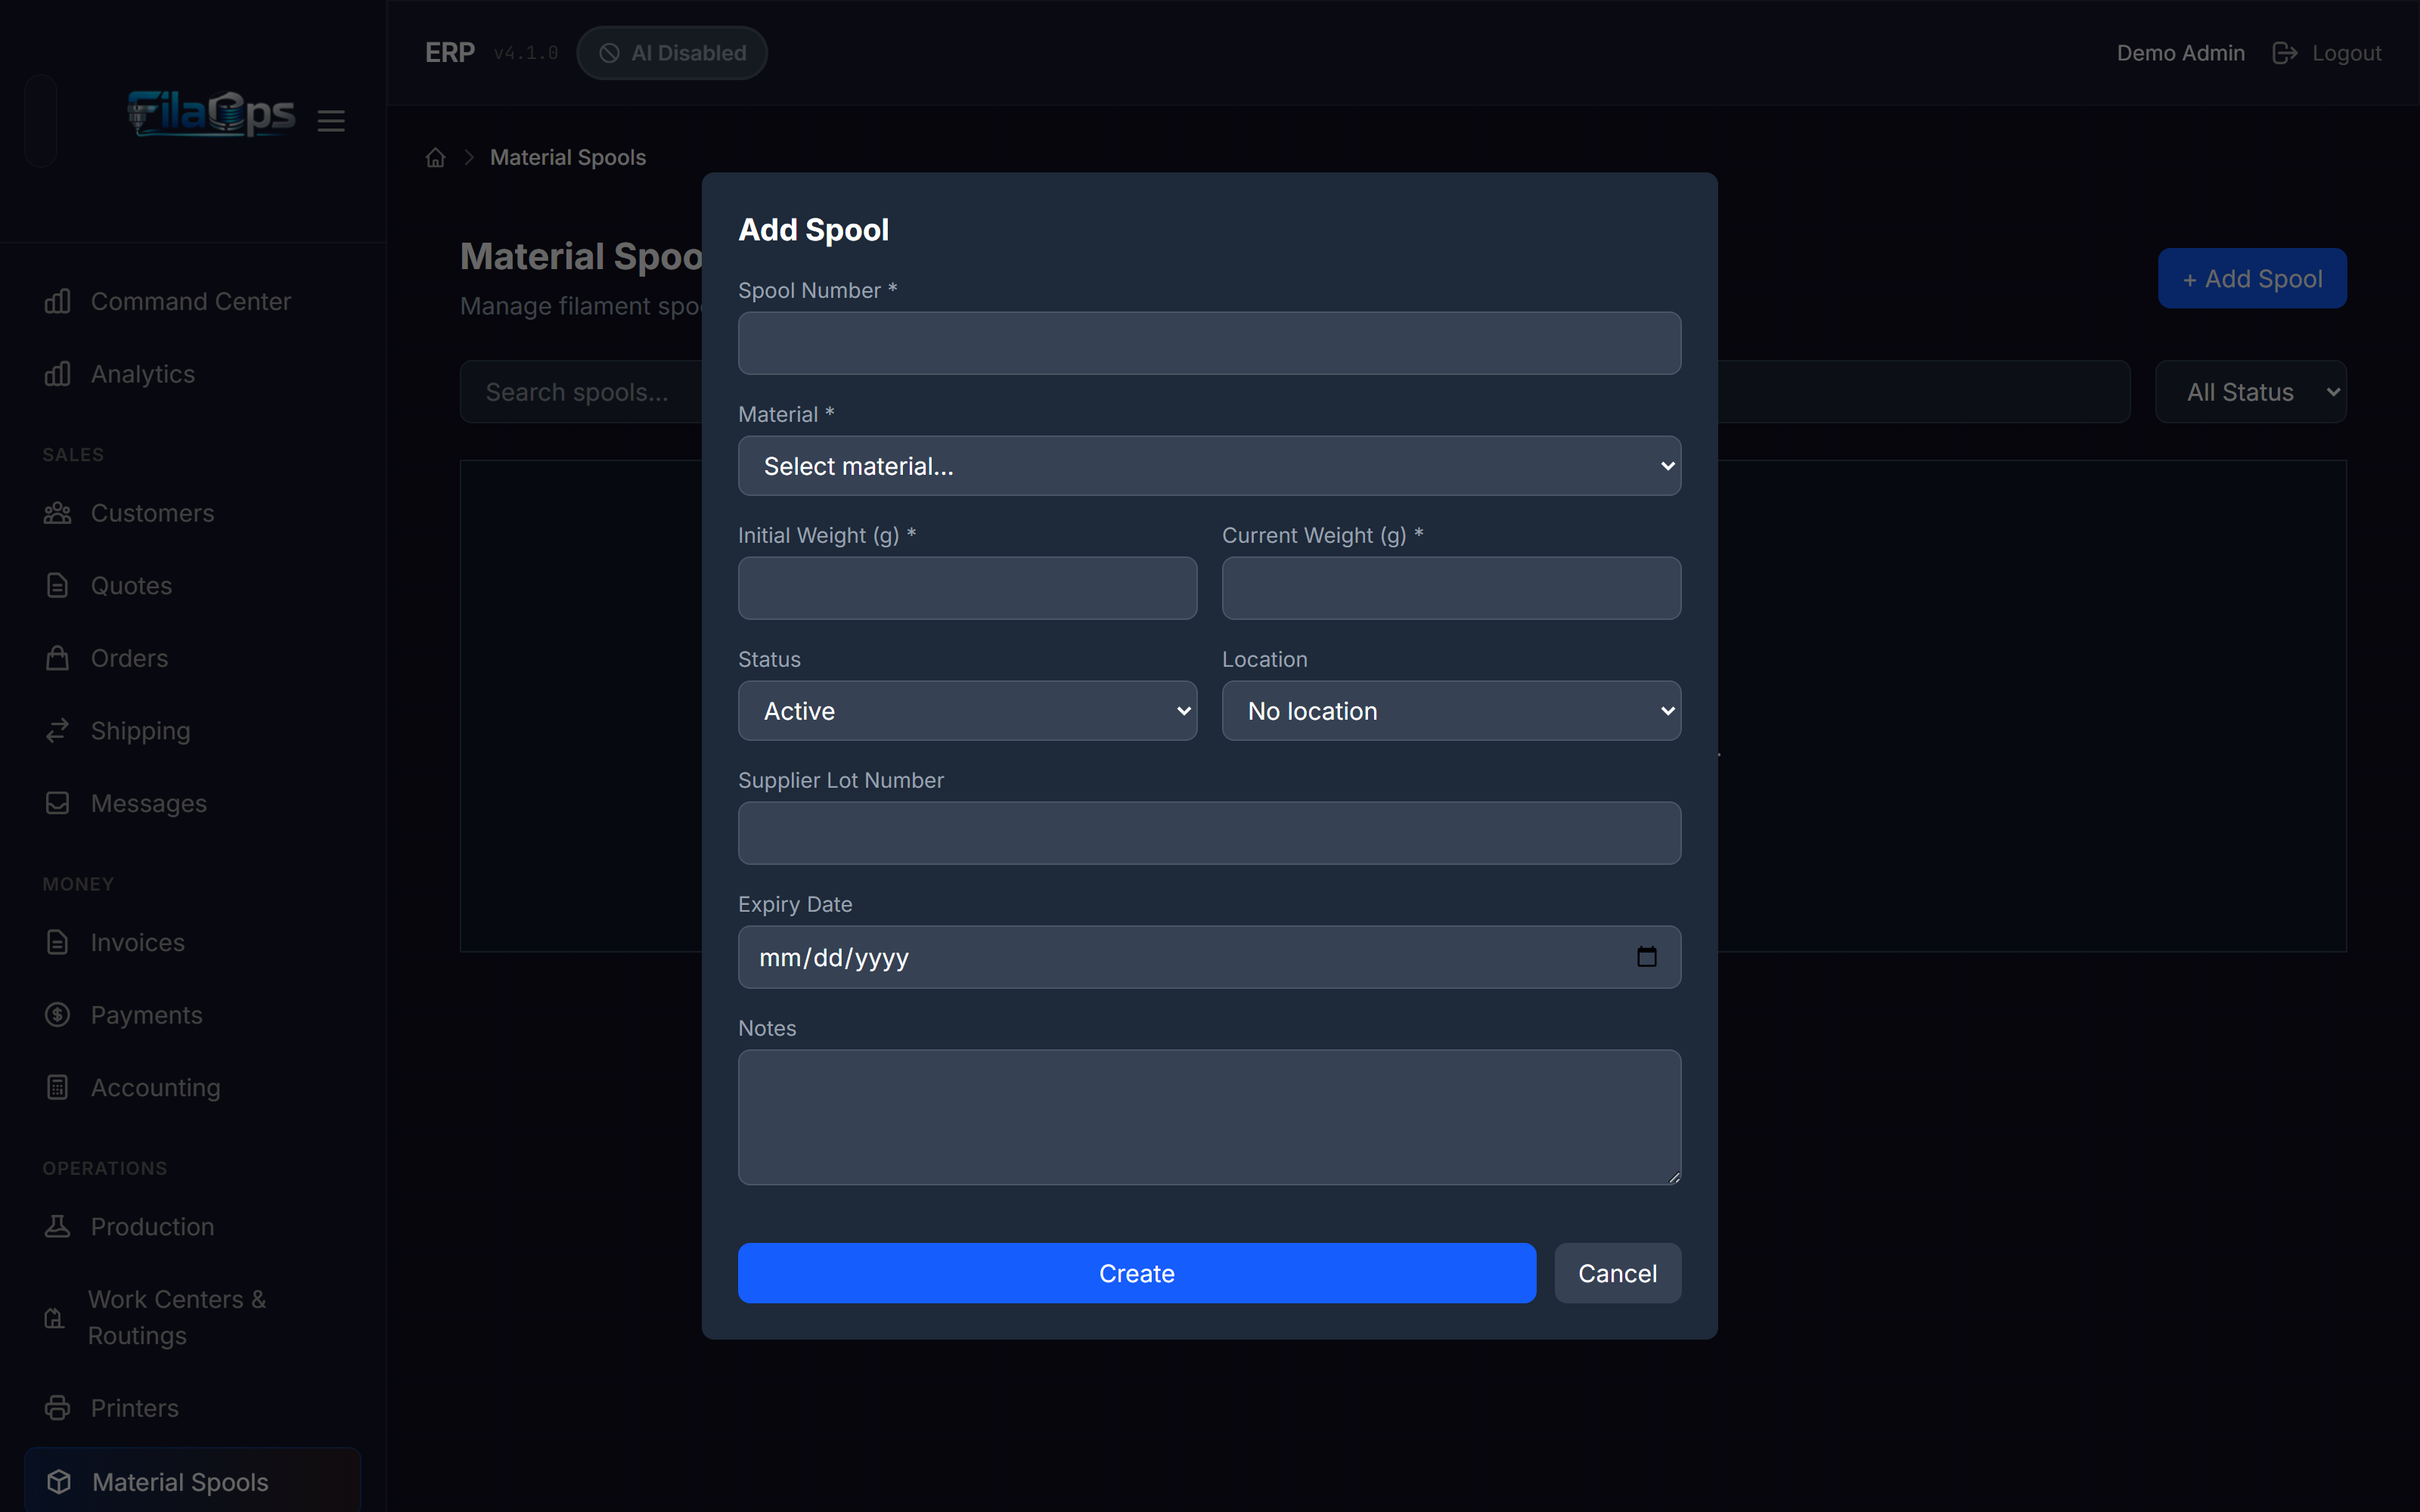
Task: Open Command Center in the sidebar
Action: (x=192, y=301)
